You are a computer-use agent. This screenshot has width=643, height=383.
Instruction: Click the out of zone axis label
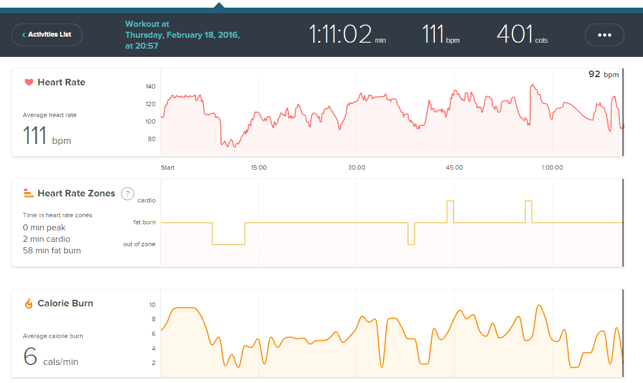point(139,244)
